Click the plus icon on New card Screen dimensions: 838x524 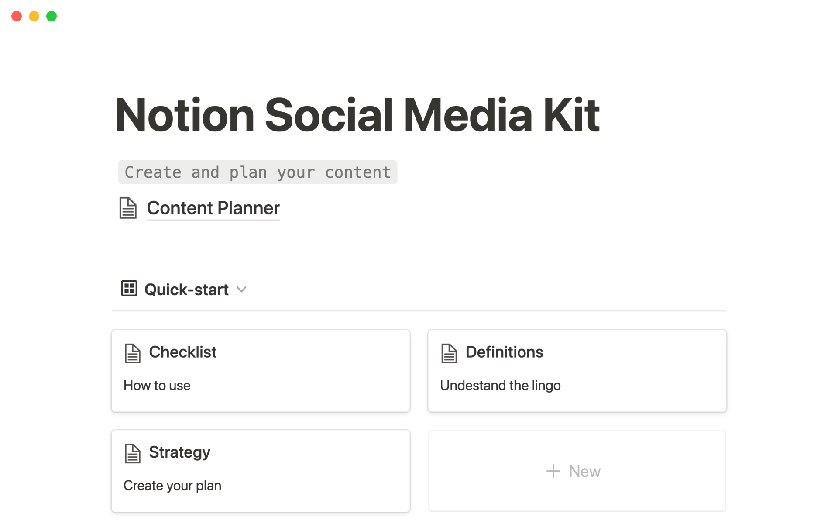[x=553, y=471]
